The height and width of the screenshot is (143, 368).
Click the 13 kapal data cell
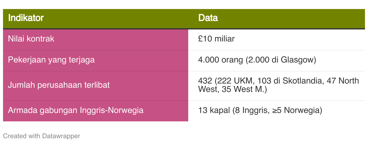click(x=277, y=111)
